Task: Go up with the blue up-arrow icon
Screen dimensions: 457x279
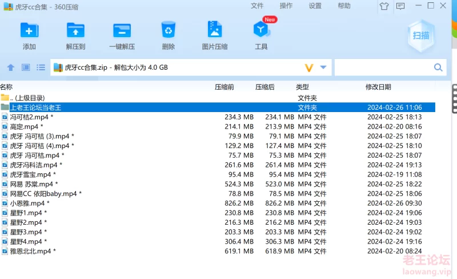Action: click(11, 67)
